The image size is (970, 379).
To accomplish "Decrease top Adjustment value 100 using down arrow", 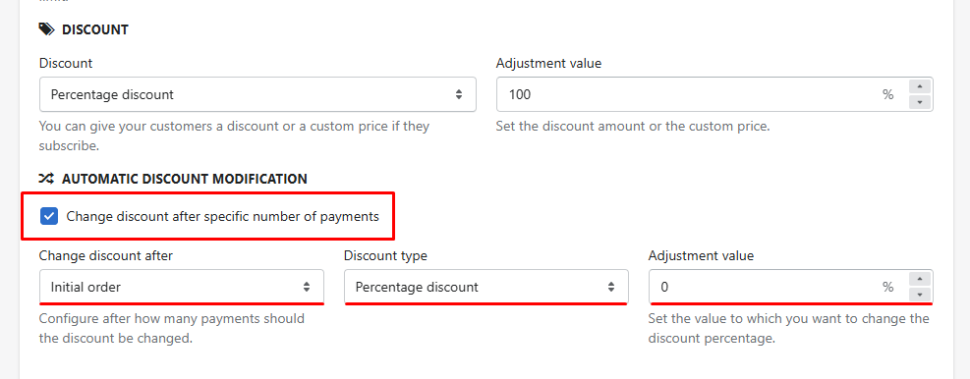I will click(x=920, y=102).
